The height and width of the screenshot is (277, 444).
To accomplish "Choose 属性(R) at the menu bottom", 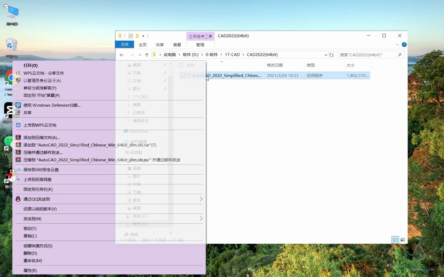I will pyautogui.click(x=30, y=270).
